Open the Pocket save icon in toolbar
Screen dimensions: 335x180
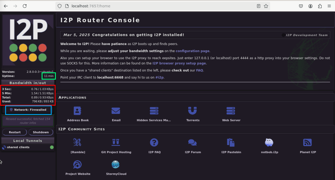point(301,6)
